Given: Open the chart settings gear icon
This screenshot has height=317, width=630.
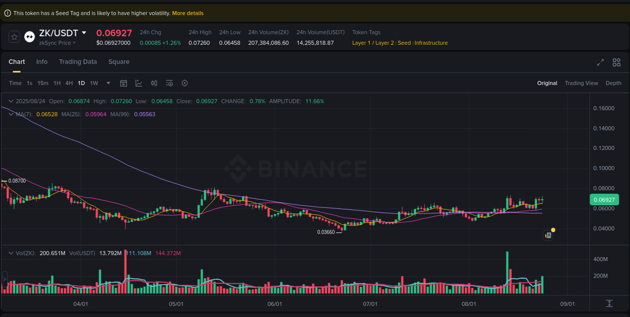Looking at the screenshot, I should pos(184,83).
